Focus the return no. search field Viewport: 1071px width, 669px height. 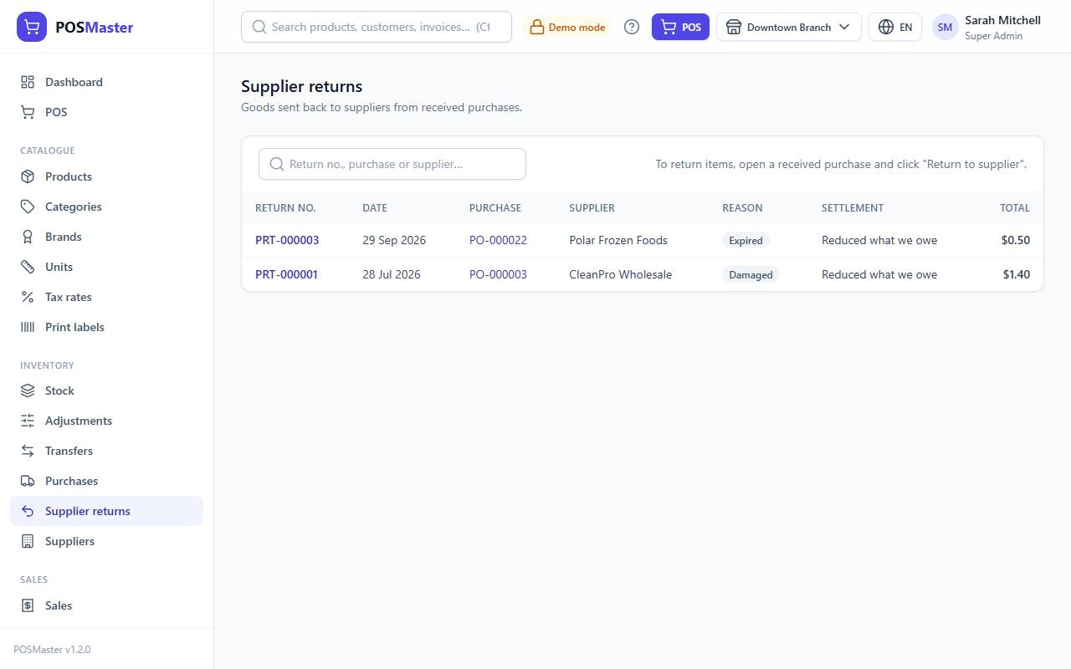(392, 164)
